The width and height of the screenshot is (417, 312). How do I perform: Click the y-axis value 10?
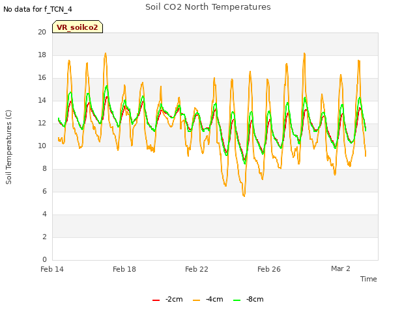42,146
